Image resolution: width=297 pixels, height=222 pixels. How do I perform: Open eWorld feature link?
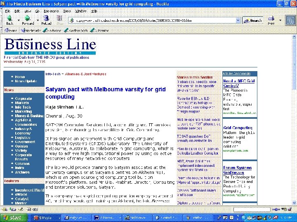21,194
